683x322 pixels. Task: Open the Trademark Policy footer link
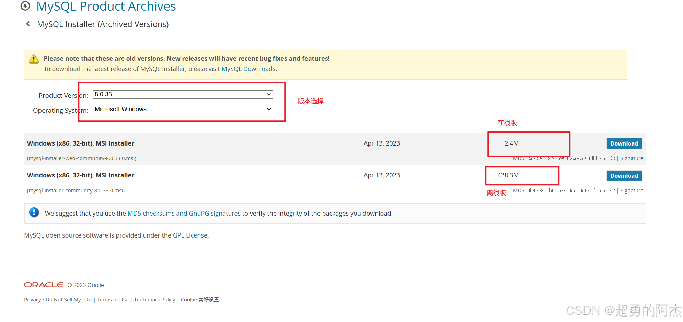click(x=154, y=300)
